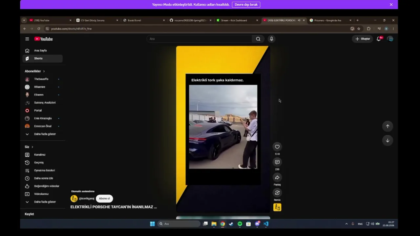Bookmark this page with the star icon
The width and height of the screenshot is (420, 236).
click(359, 29)
